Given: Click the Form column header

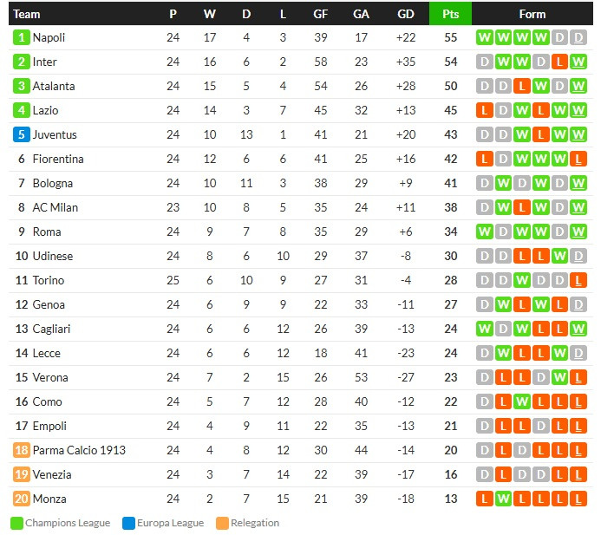Looking at the screenshot, I should (532, 14).
